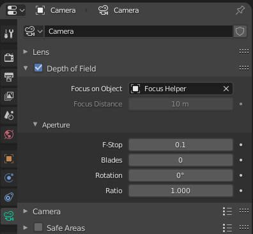Open the camera data-block browse dropdown
The height and width of the screenshot is (234, 253).
click(33, 31)
